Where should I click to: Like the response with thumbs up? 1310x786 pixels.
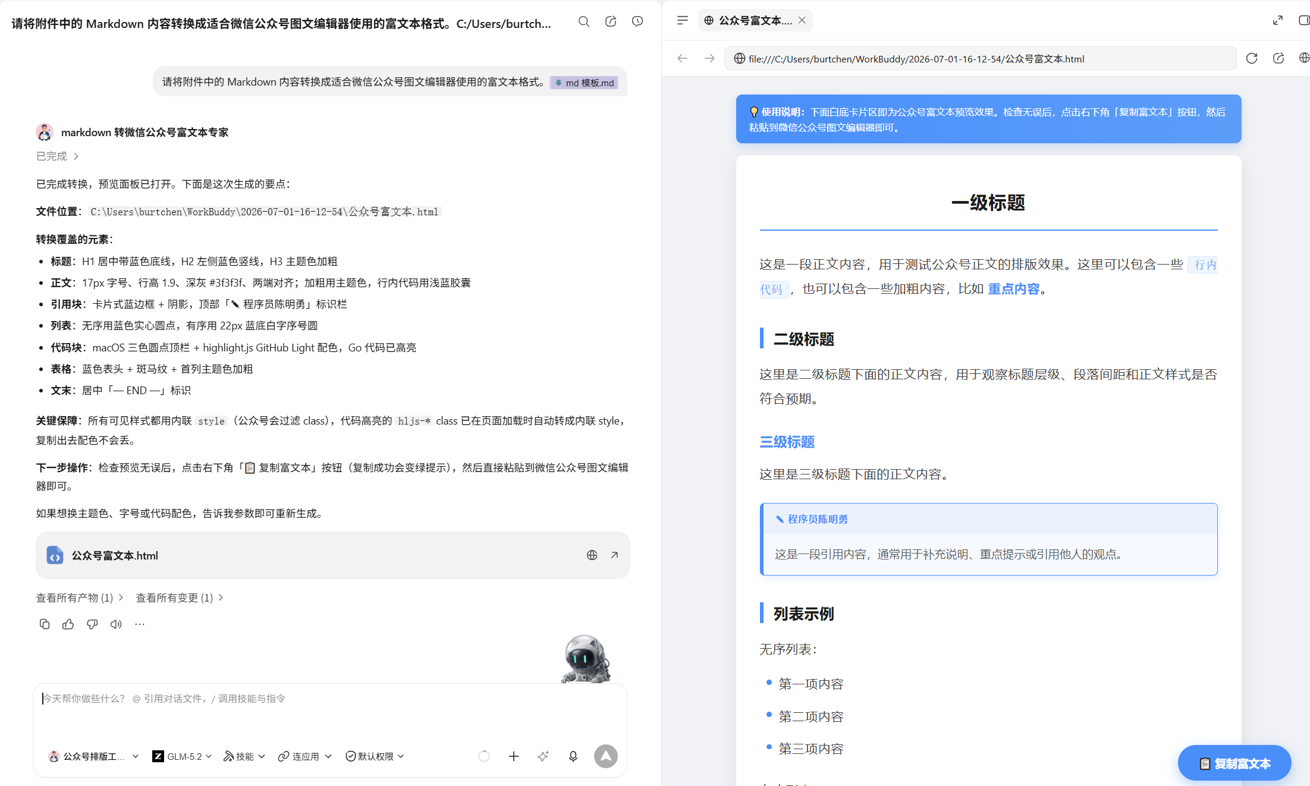pyautogui.click(x=68, y=624)
